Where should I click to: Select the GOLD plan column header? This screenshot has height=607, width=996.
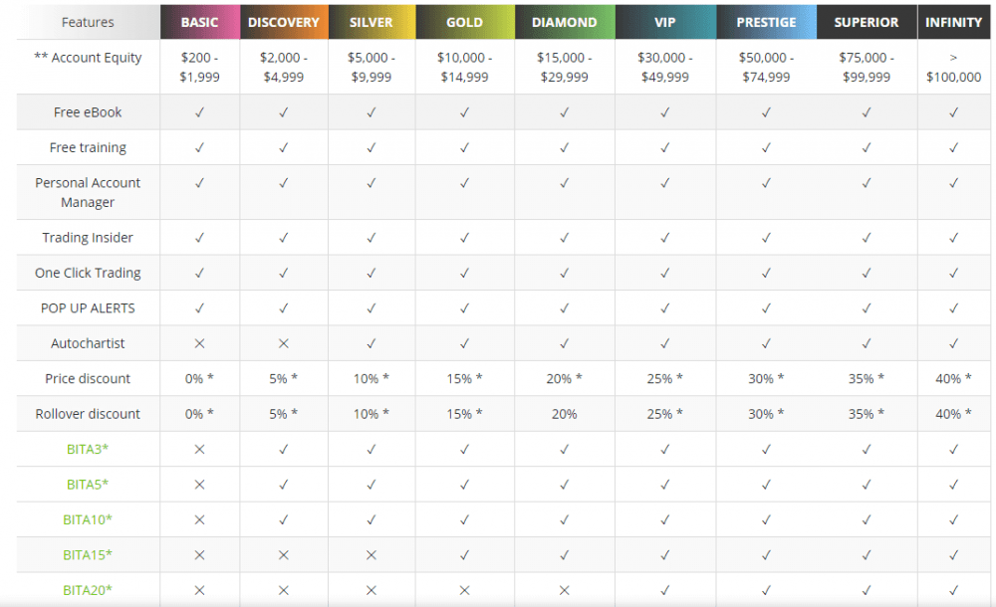coord(464,22)
